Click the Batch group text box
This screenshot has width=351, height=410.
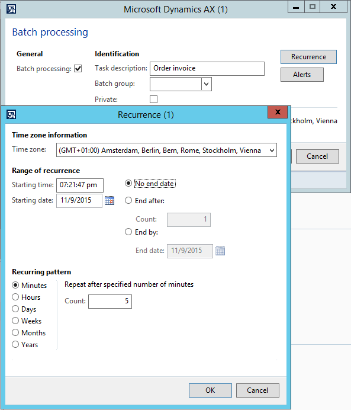pyautogui.click(x=176, y=84)
